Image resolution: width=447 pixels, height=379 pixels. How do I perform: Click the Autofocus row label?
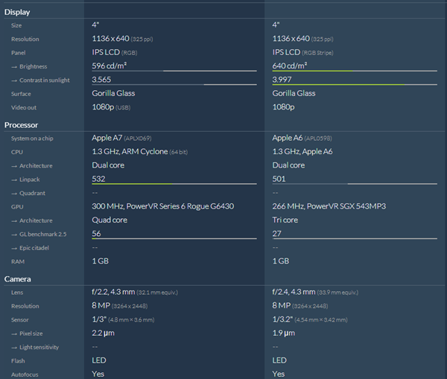coord(25,375)
